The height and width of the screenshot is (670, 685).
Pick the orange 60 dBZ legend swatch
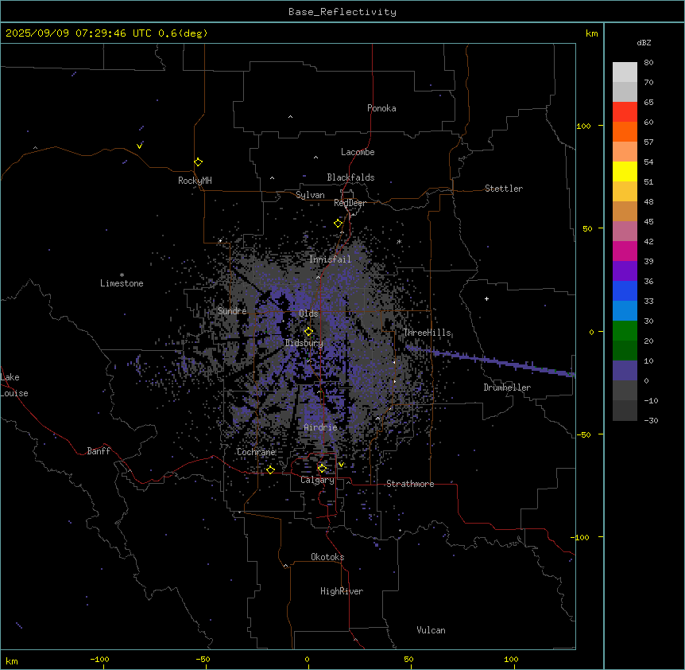(625, 131)
